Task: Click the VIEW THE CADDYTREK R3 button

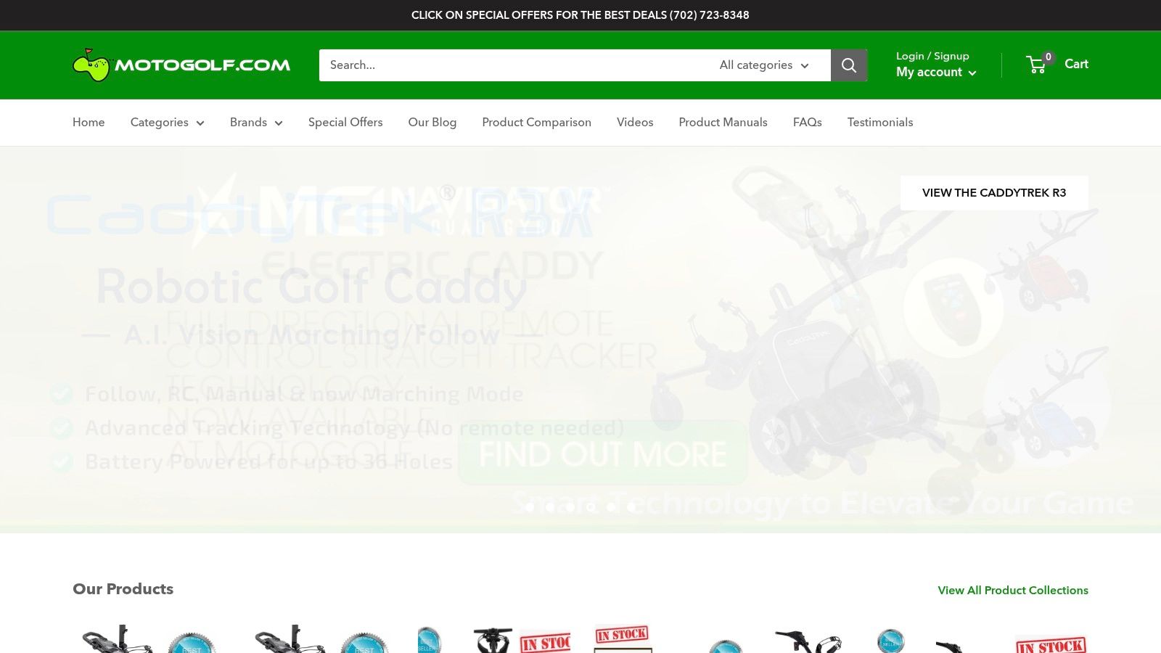Action: [994, 193]
